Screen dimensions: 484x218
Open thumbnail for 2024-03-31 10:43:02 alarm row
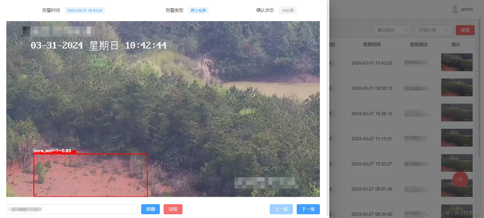(x=457, y=62)
